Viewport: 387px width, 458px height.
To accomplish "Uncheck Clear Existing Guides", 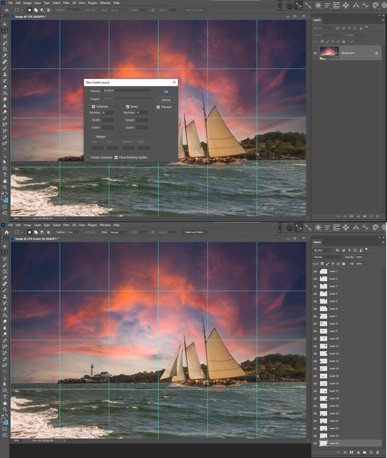I will [x=116, y=157].
